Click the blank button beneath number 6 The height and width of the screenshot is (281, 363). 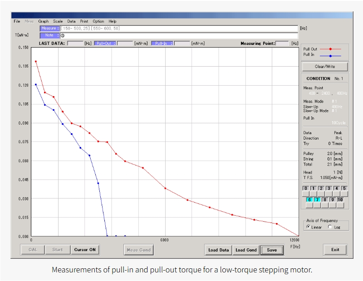click(x=309, y=205)
